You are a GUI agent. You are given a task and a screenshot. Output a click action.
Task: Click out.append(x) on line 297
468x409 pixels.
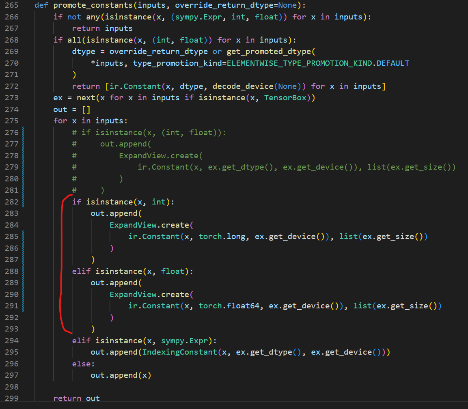(x=121, y=375)
